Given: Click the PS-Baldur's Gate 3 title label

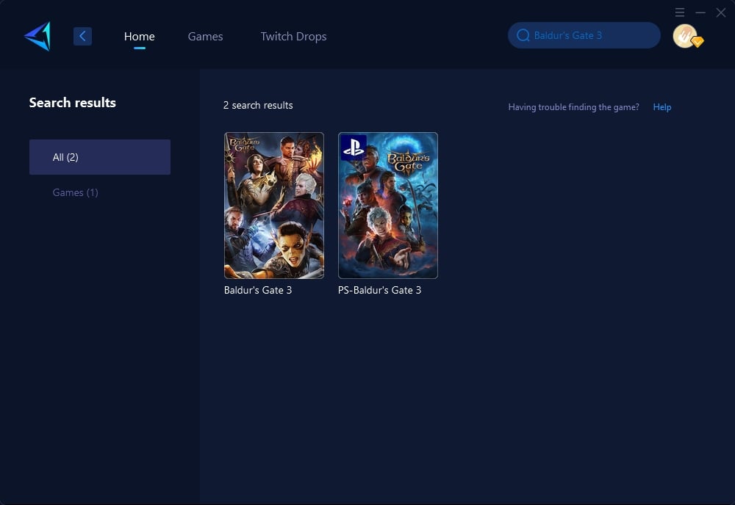Looking at the screenshot, I should click(x=379, y=290).
